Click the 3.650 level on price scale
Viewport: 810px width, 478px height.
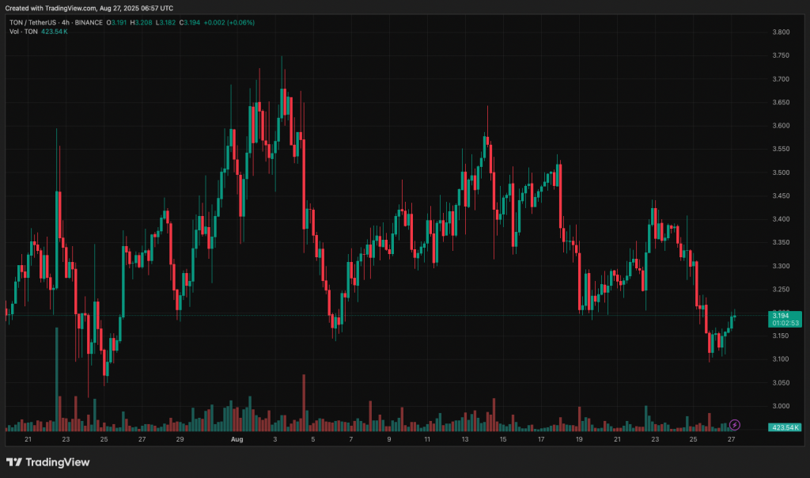pyautogui.click(x=779, y=103)
